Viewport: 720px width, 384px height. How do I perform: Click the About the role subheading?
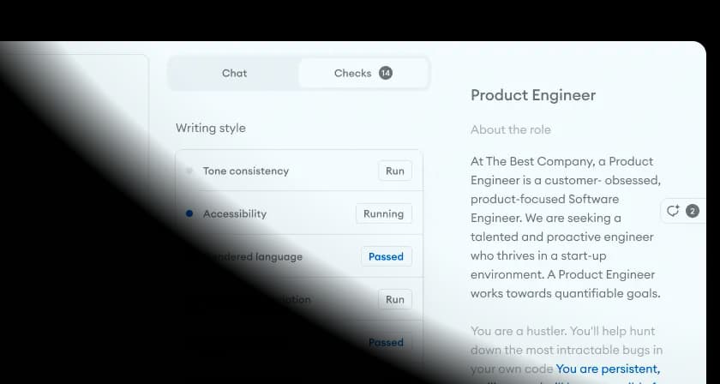tap(511, 129)
